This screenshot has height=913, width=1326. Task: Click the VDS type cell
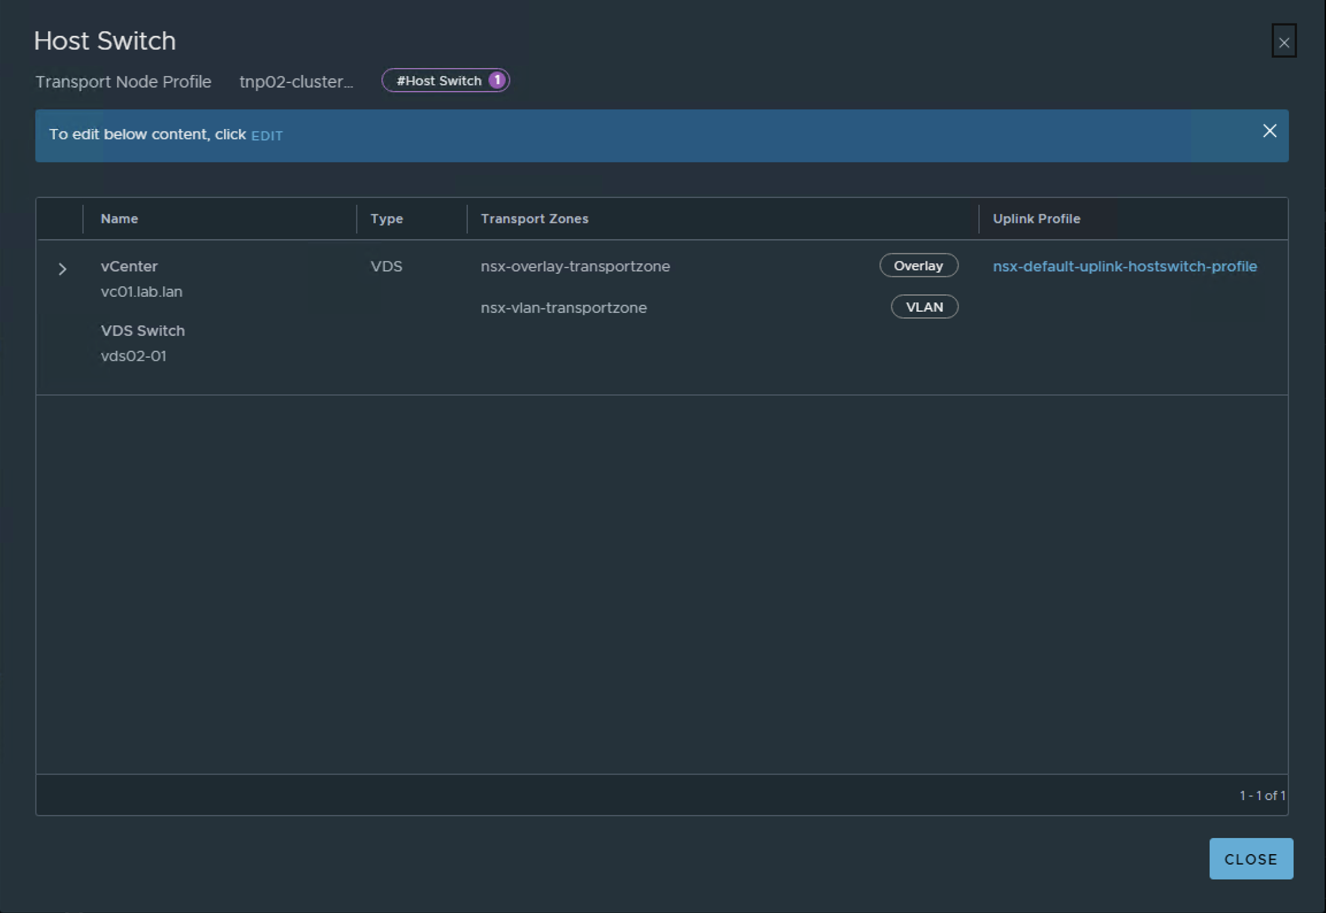pos(386,267)
